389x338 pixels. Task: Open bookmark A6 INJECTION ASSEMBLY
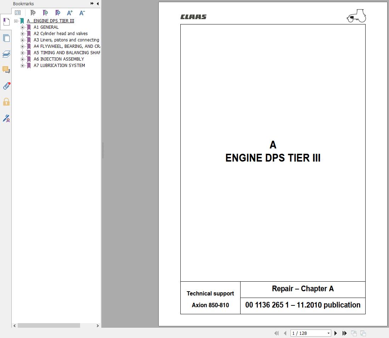[59, 59]
